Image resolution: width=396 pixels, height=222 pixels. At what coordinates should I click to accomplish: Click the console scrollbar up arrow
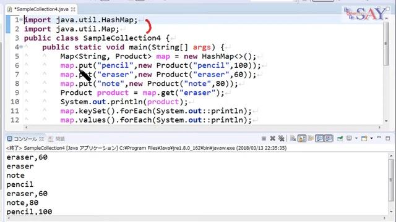(x=391, y=156)
